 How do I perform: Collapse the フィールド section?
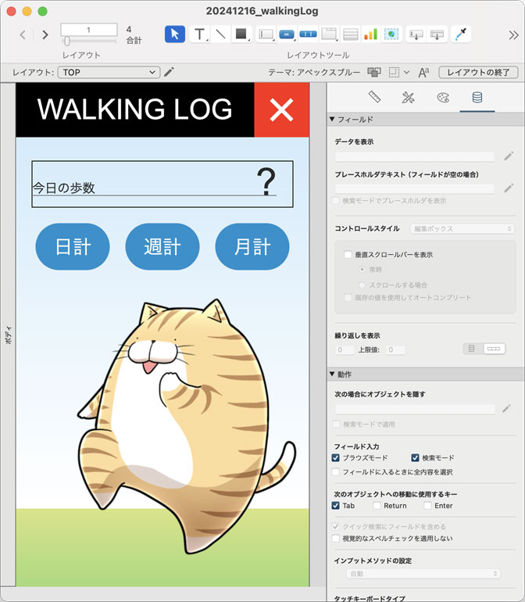pos(332,120)
